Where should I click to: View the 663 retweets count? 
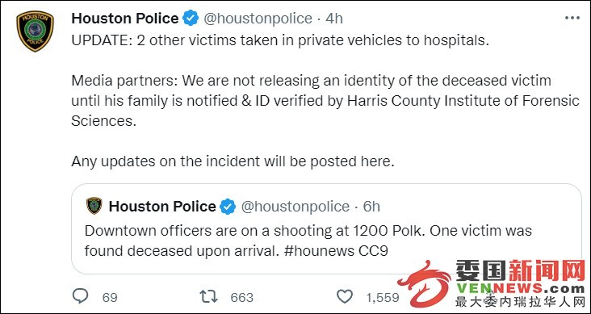coord(242,297)
